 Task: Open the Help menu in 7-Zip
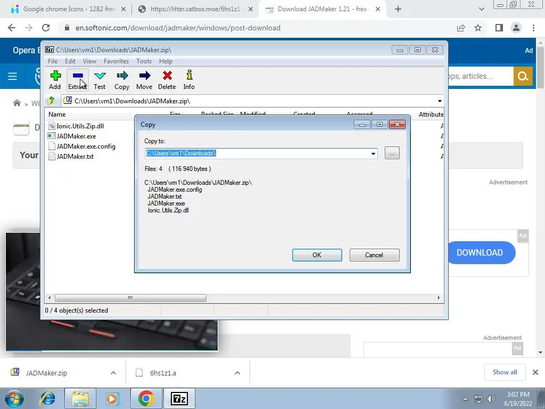click(166, 61)
